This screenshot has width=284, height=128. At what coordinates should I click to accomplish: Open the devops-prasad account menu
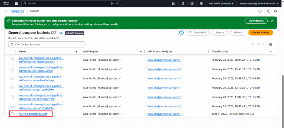coord(259,3)
